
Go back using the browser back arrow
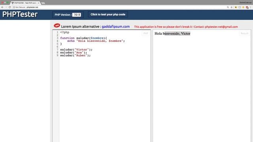(x=2, y=7)
